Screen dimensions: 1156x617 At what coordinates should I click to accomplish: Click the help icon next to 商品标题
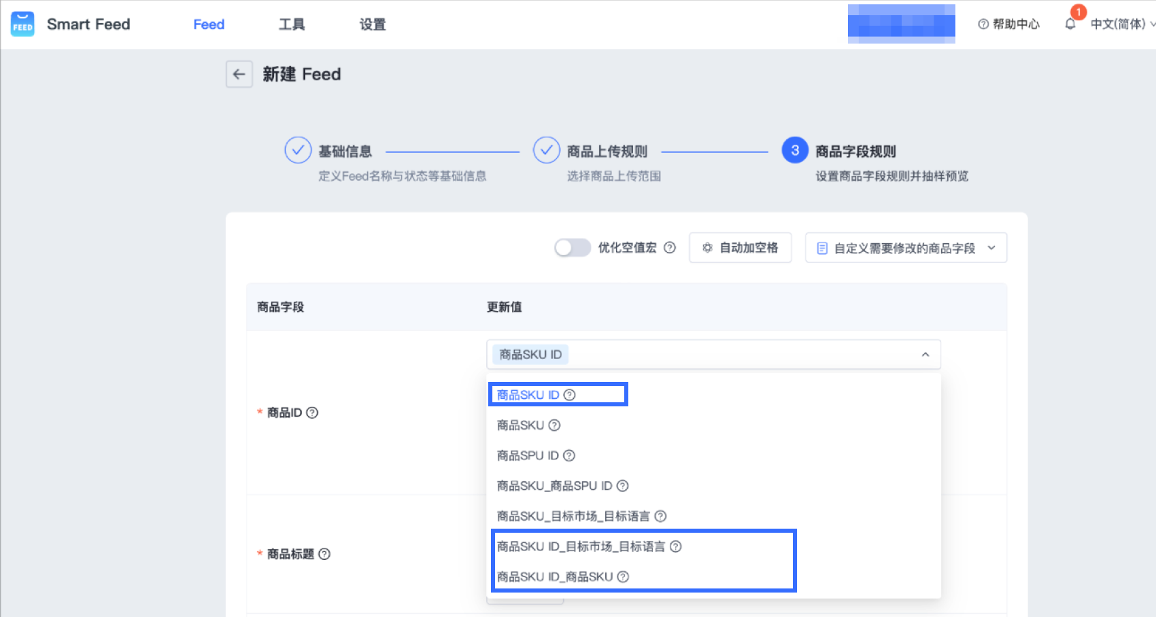324,554
